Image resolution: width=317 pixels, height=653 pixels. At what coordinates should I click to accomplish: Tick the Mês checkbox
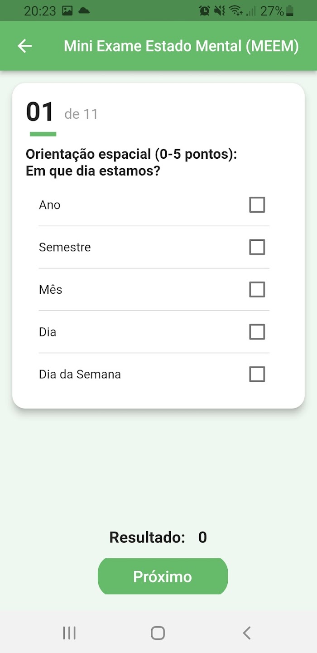pyautogui.click(x=257, y=289)
